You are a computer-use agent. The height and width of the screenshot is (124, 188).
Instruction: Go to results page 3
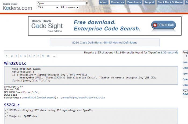coord(16,56)
